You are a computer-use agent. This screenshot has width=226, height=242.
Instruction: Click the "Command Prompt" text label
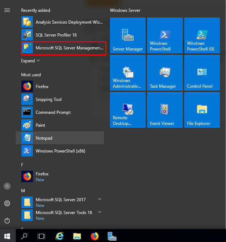pyautogui.click(x=53, y=112)
